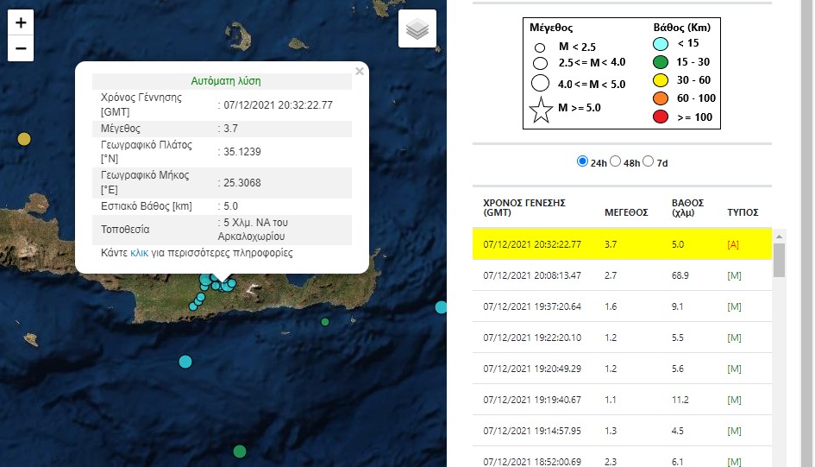The image size is (815, 467).
Task: Zoom out on the earthquake map
Action: point(21,50)
